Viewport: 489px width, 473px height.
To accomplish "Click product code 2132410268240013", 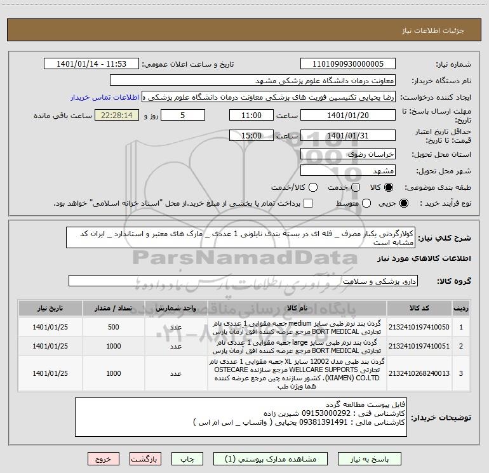I will (419, 373).
